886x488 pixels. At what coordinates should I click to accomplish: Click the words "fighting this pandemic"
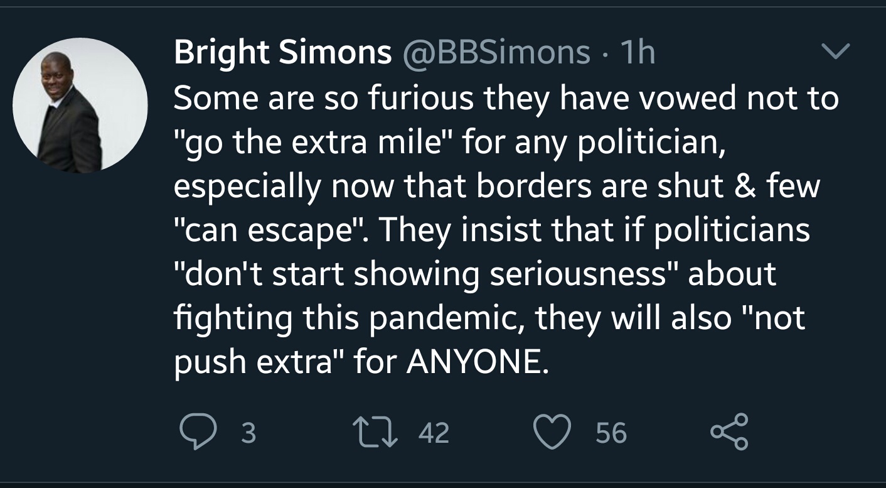click(x=341, y=318)
